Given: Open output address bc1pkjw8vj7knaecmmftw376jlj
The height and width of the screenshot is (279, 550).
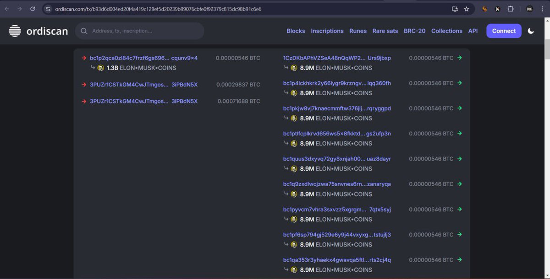Looking at the screenshot, I should pyautogui.click(x=337, y=108).
